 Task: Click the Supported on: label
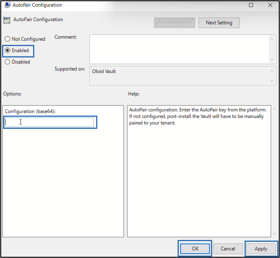(70, 69)
